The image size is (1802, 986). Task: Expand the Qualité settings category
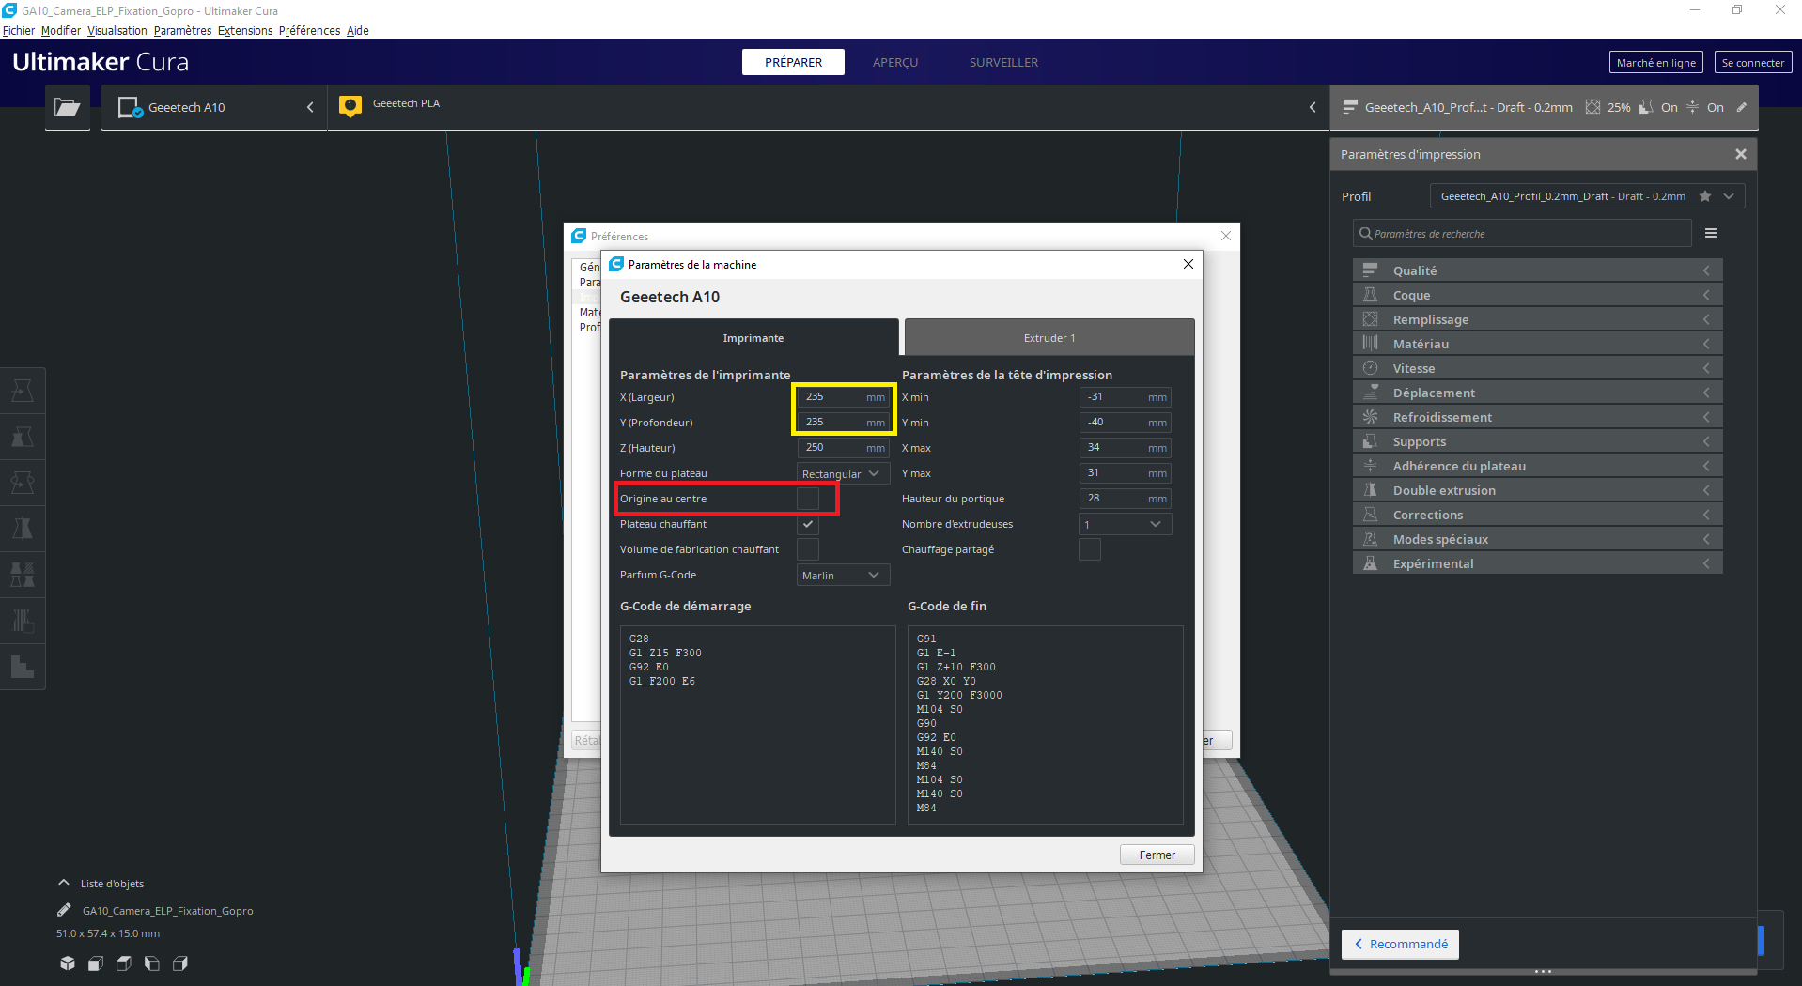tap(1537, 270)
